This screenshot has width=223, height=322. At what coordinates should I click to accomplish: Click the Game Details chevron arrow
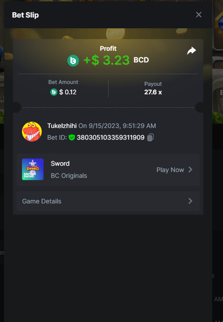(x=190, y=201)
